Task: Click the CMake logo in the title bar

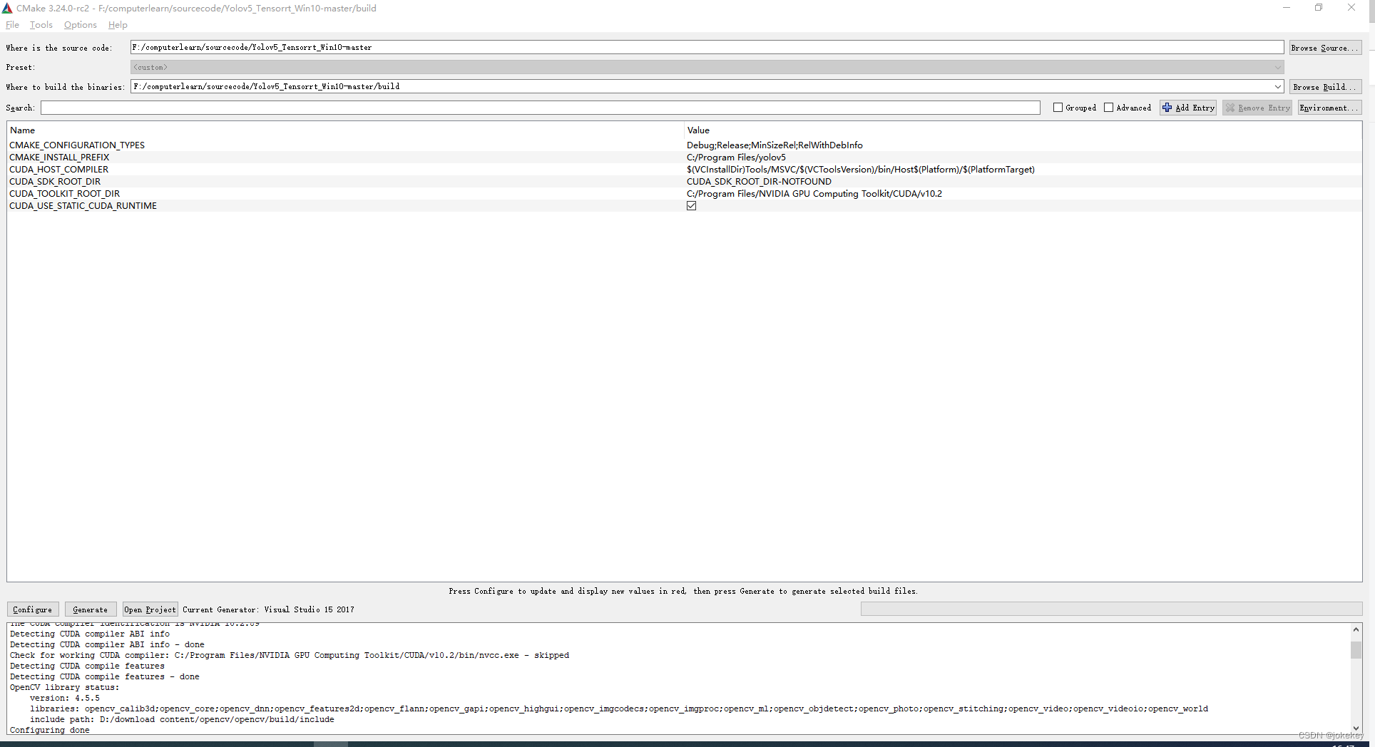Action: tap(8, 8)
